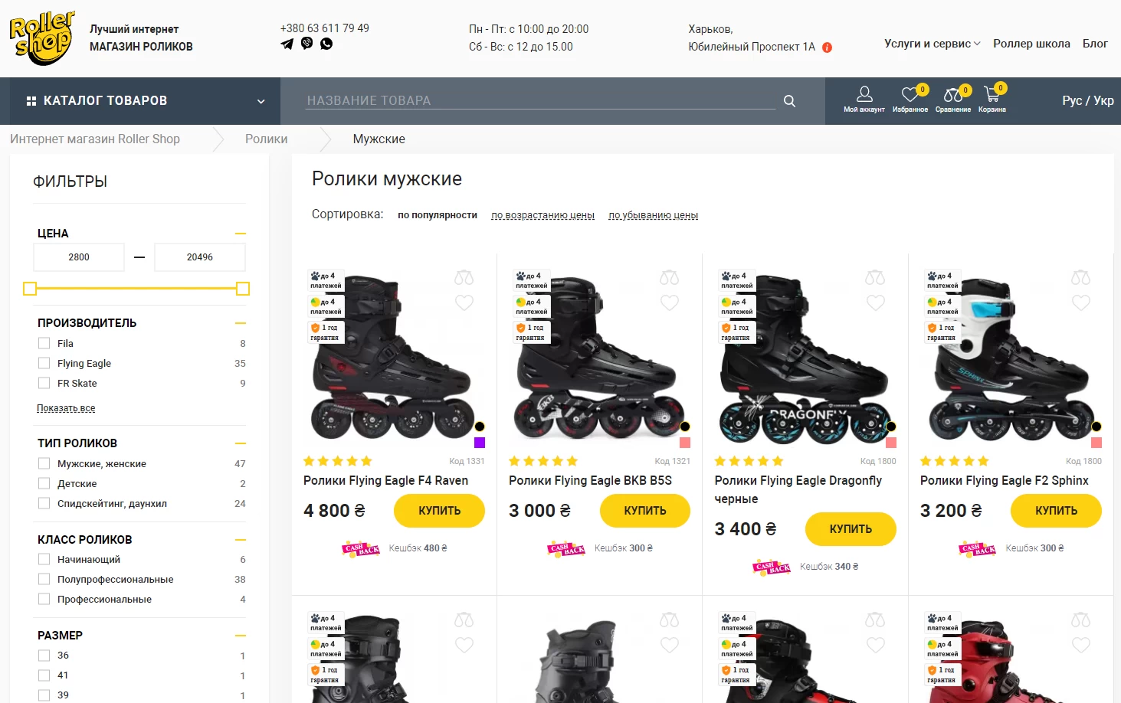
Task: Enable the Полупрофессиональные class filter
Action: (44, 579)
